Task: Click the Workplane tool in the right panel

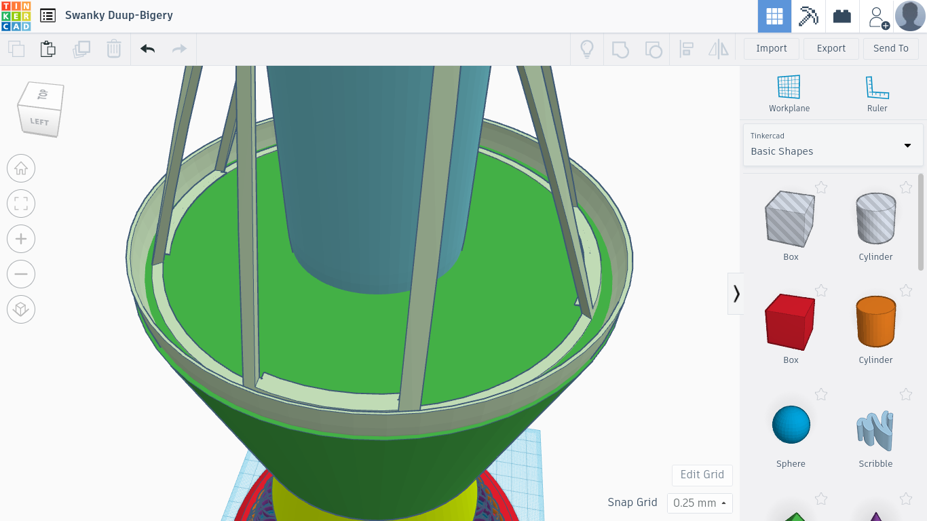Action: tap(789, 92)
